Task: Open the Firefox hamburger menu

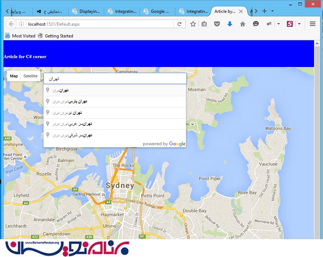Action: [x=313, y=24]
